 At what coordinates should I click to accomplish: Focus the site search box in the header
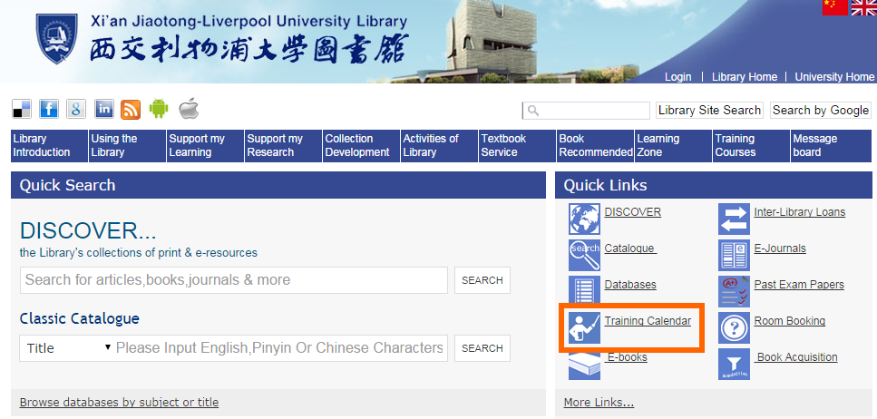(x=586, y=111)
